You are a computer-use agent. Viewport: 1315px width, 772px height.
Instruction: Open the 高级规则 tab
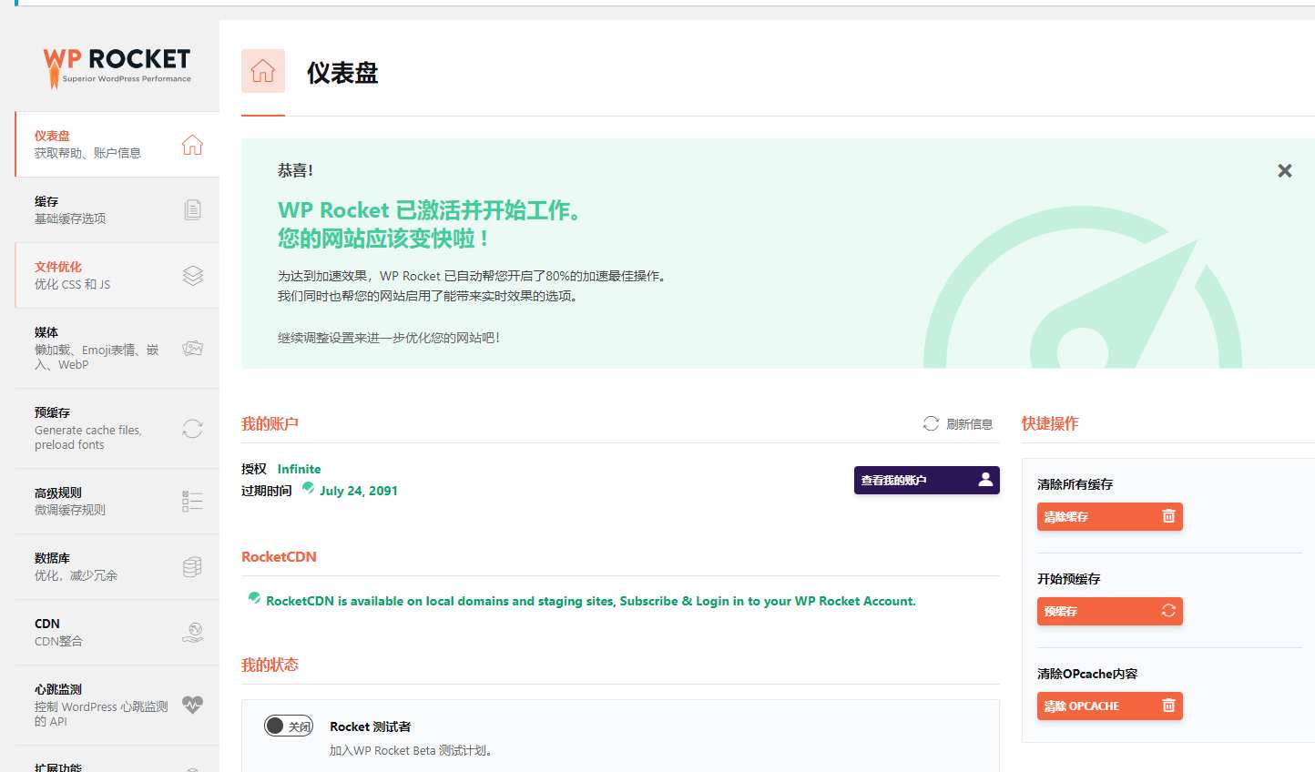pyautogui.click(x=117, y=502)
